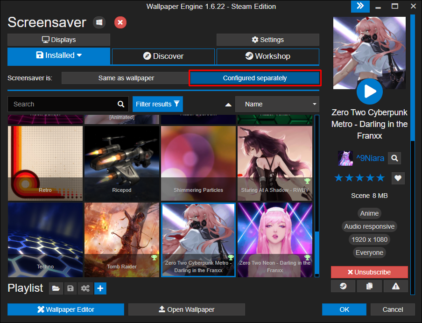
Task: Select the Tomb Raider wallpaper thumbnail
Action: (x=122, y=240)
